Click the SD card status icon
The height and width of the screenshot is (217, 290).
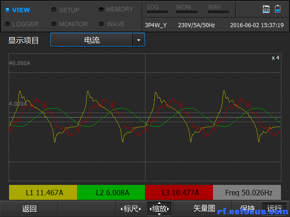tap(266, 9)
